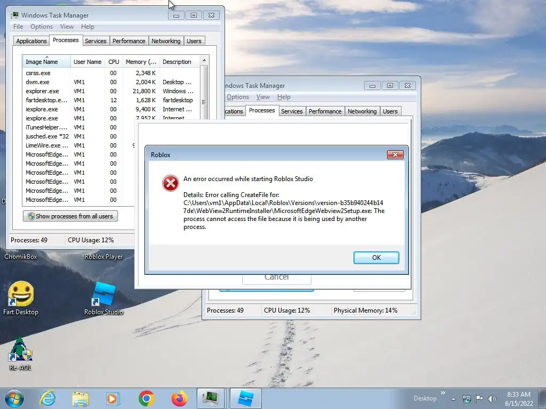Launch Google Chrome from taskbar
This screenshot has width=546, height=409.
pyautogui.click(x=146, y=398)
